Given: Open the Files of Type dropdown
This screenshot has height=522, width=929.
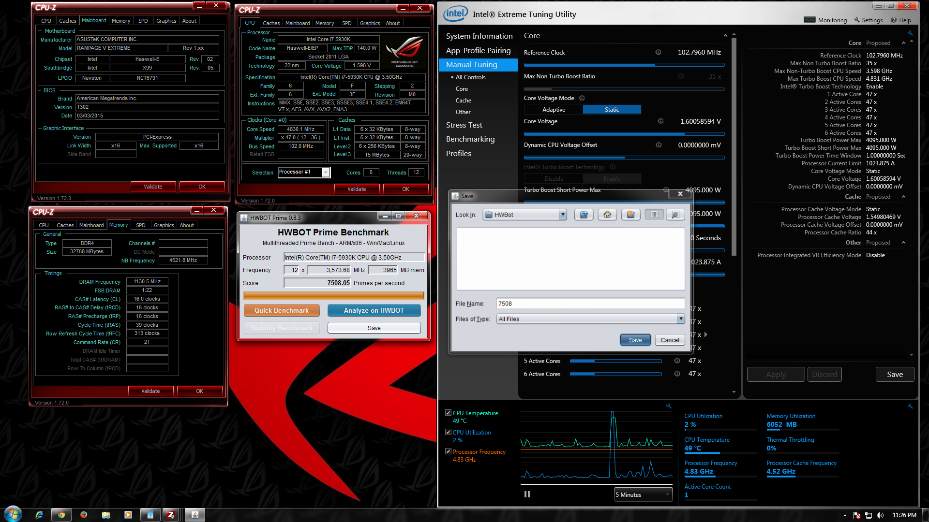Looking at the screenshot, I should coord(681,319).
